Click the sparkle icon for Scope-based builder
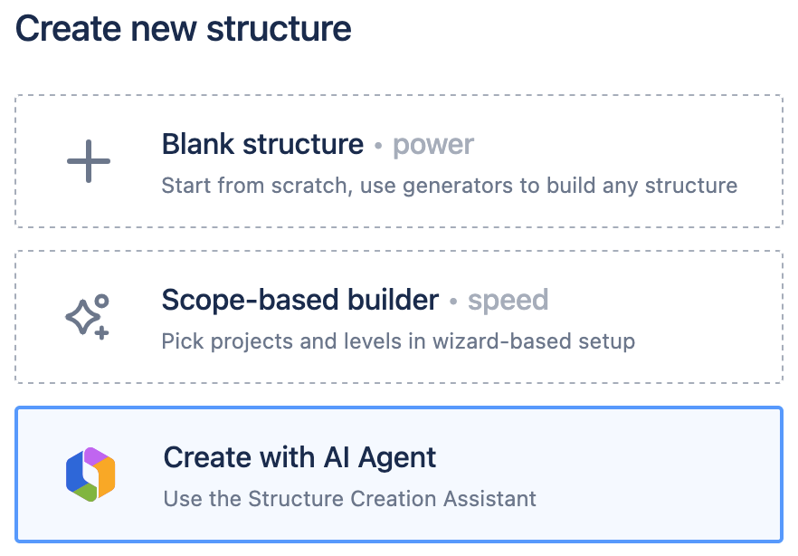Viewport: 798px width, 556px height. [88, 316]
